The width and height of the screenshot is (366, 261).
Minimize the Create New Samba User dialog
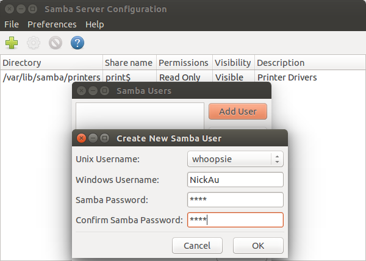[x=93, y=138]
